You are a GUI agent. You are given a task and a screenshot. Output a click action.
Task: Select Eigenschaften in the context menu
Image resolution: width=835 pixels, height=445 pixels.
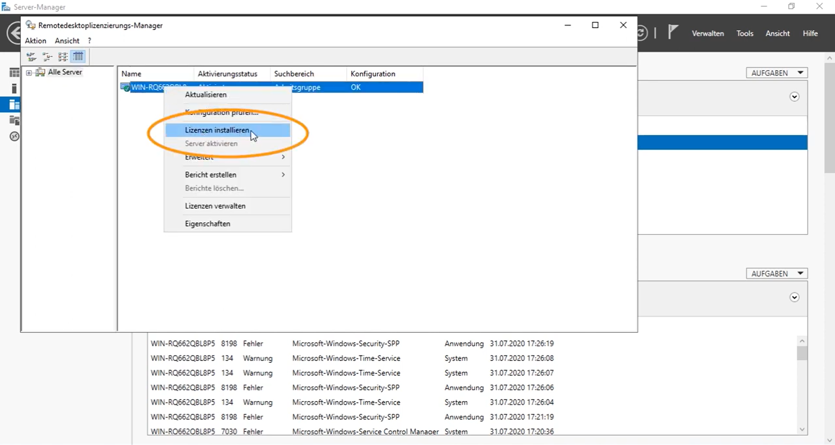tap(207, 224)
